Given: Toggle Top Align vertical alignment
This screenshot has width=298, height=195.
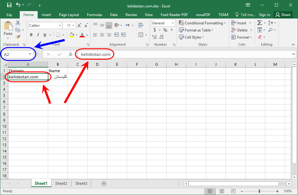Looking at the screenshot, I should [x=95, y=25].
